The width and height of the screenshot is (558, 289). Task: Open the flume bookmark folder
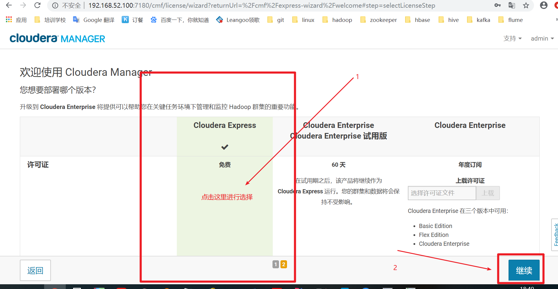510,20
